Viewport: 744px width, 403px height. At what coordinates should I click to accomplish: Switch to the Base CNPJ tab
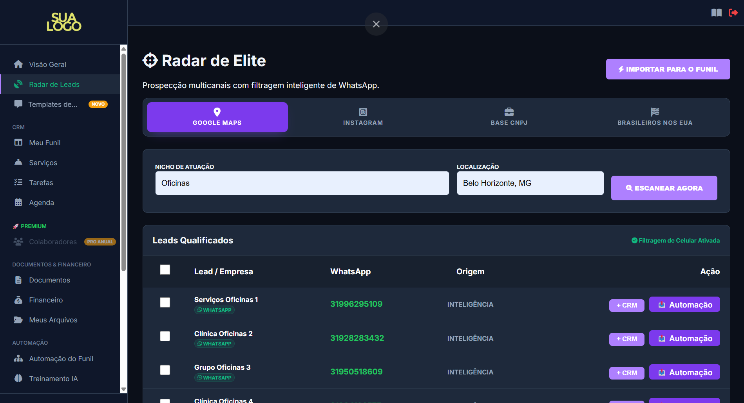tap(509, 117)
